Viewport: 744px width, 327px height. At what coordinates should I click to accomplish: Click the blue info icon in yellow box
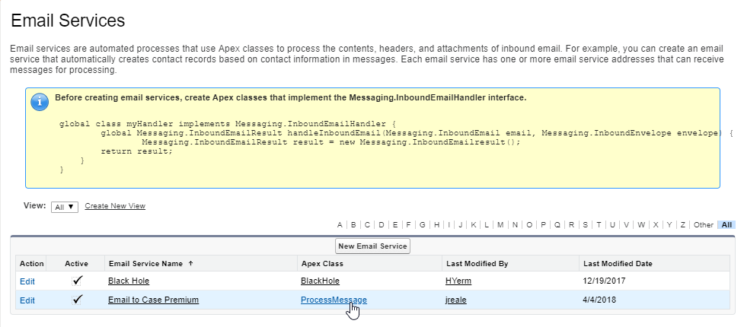(x=40, y=101)
